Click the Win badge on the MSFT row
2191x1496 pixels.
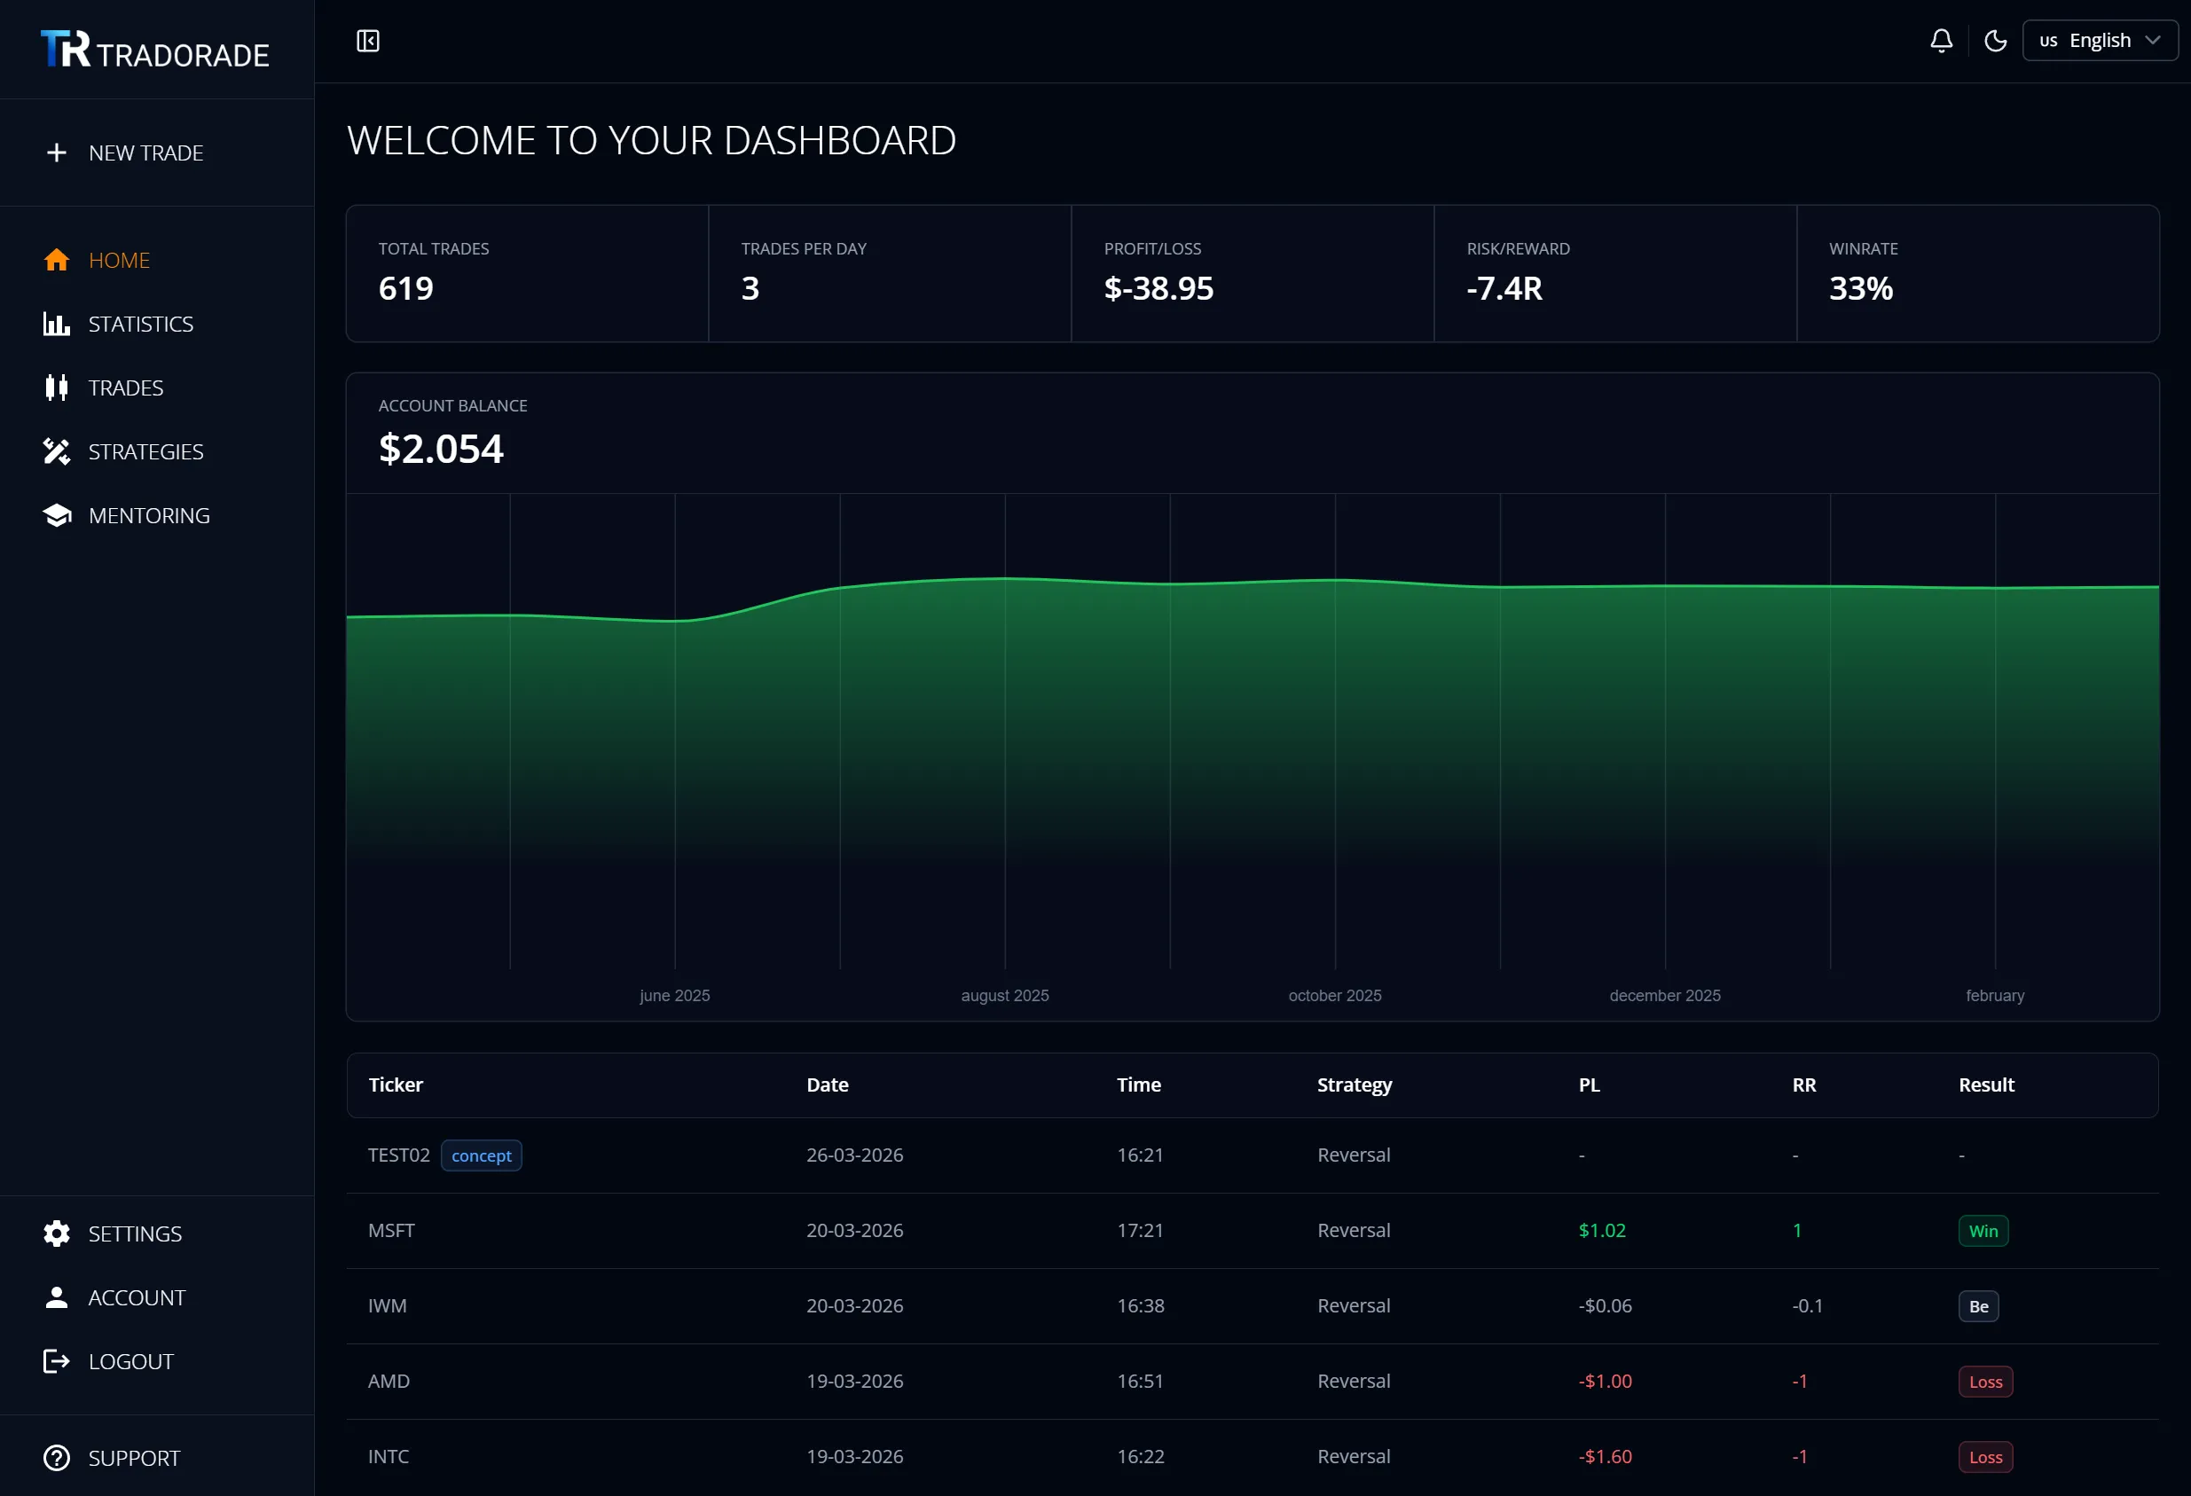click(x=1983, y=1230)
